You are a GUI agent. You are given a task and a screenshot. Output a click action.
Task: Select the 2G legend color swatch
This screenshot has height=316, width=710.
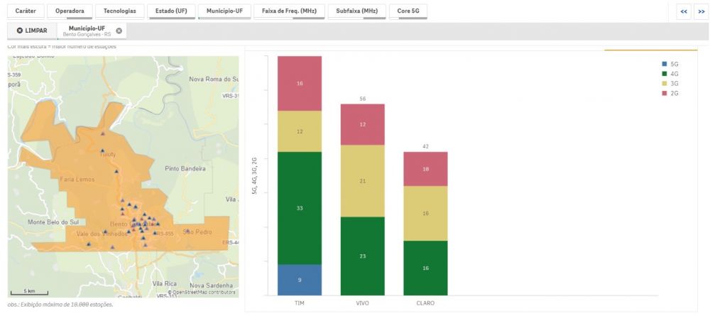point(664,93)
